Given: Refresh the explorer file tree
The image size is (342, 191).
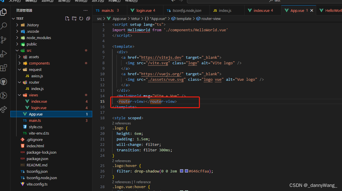Looking at the screenshot, I should tap(81, 19).
